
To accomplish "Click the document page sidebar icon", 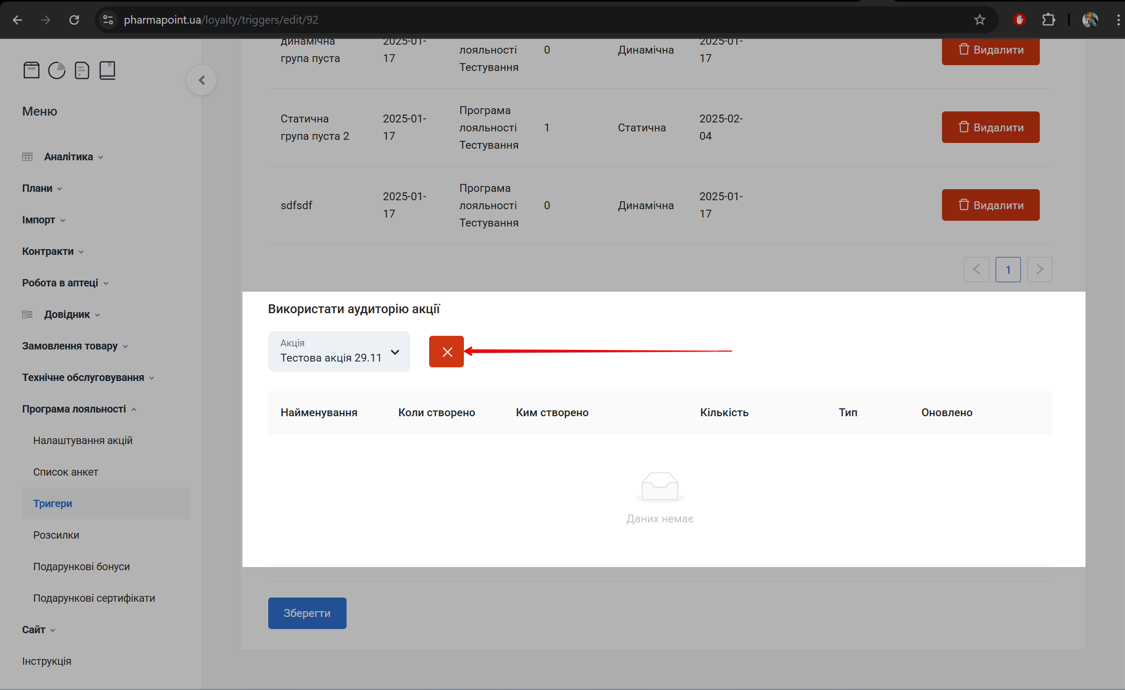I will point(82,70).
